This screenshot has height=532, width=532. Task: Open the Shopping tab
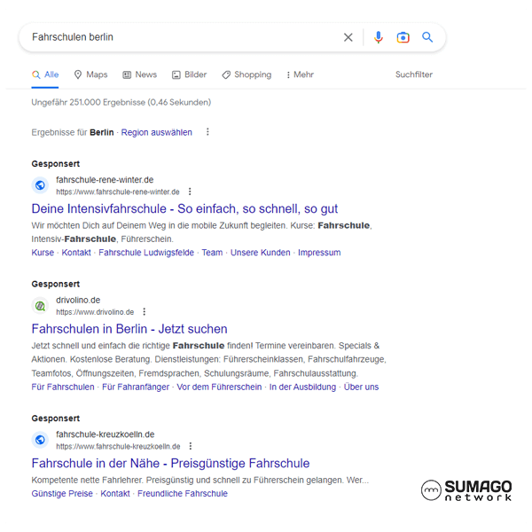click(x=246, y=74)
